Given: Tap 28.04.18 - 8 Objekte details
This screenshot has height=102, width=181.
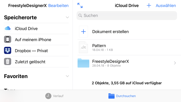Looking at the screenshot, I should tap(106, 65).
